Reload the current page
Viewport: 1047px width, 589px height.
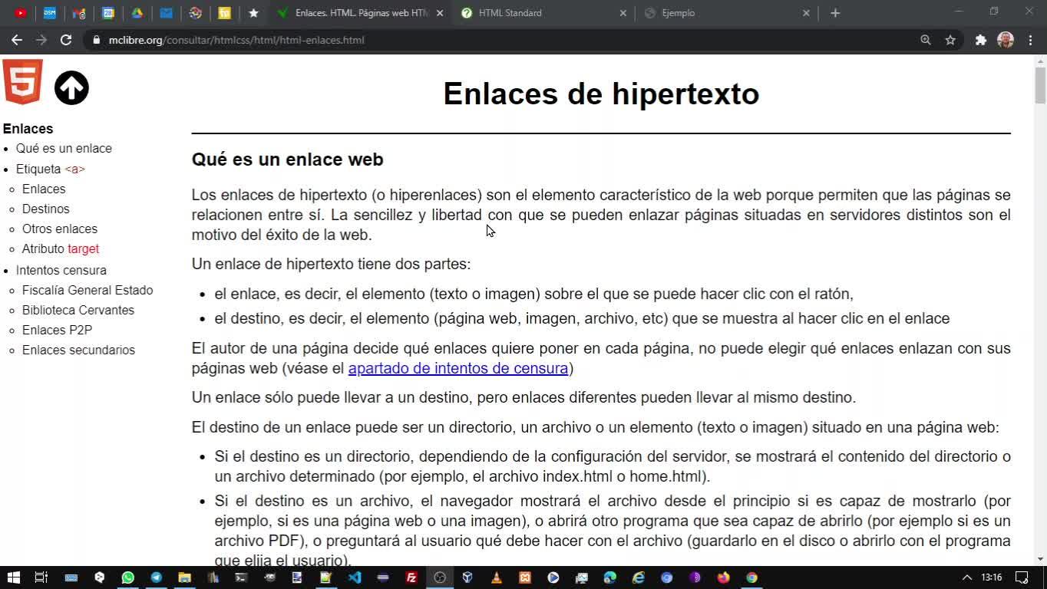[66, 40]
